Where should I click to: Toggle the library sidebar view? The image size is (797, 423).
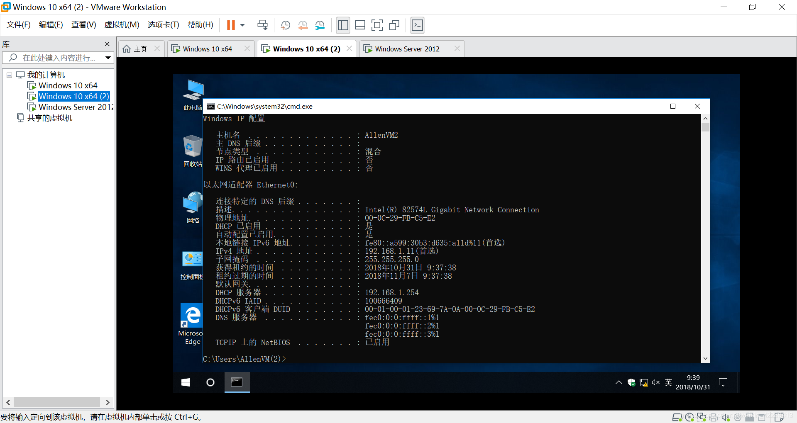point(343,25)
